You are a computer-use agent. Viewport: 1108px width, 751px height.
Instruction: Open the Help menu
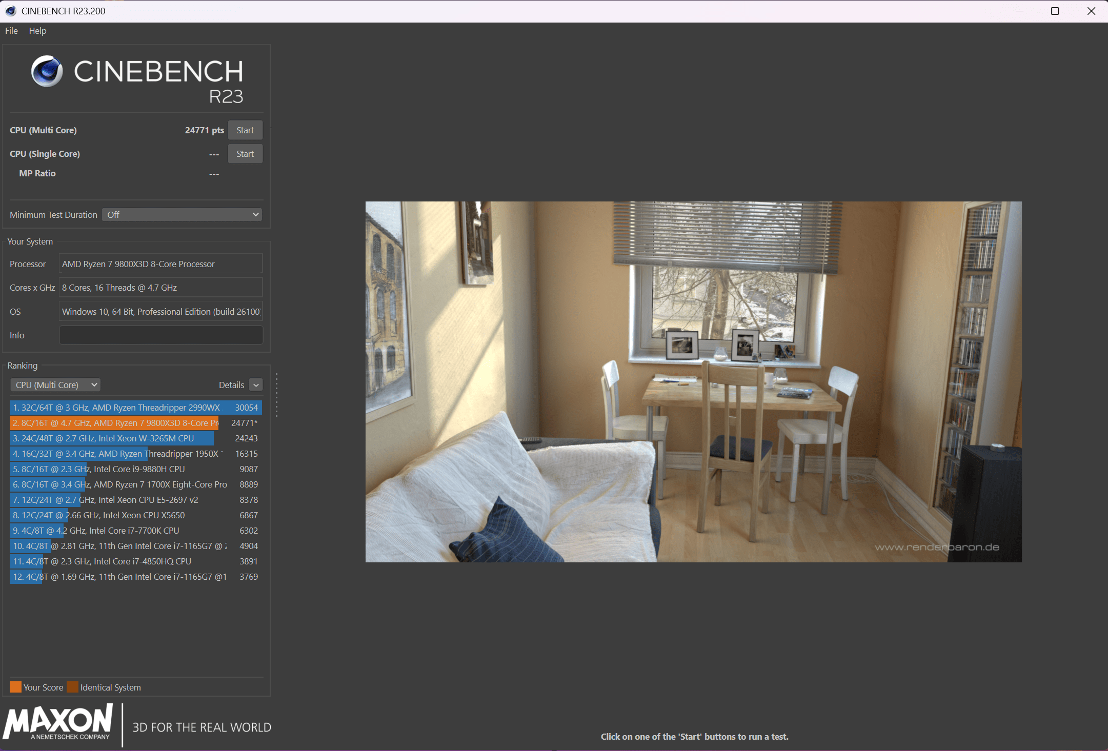coord(37,31)
